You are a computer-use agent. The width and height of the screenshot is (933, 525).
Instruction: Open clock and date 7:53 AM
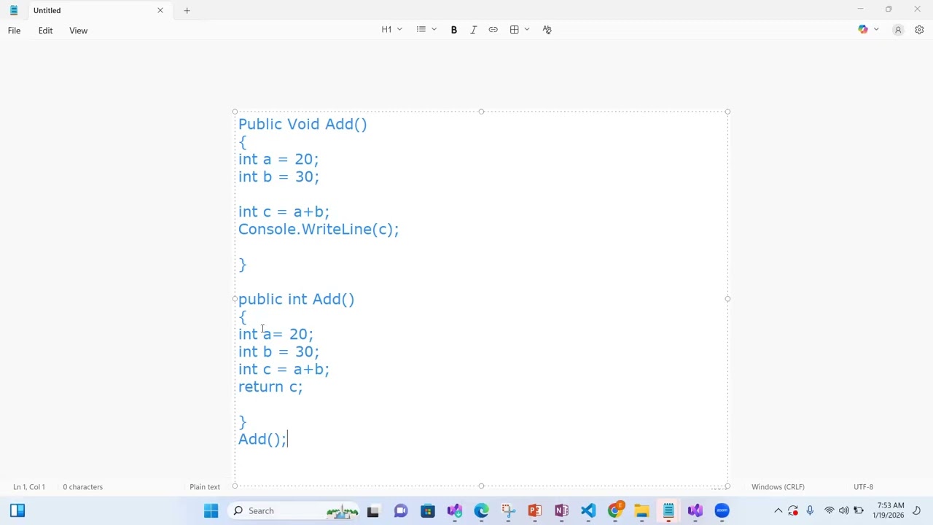[x=889, y=510]
